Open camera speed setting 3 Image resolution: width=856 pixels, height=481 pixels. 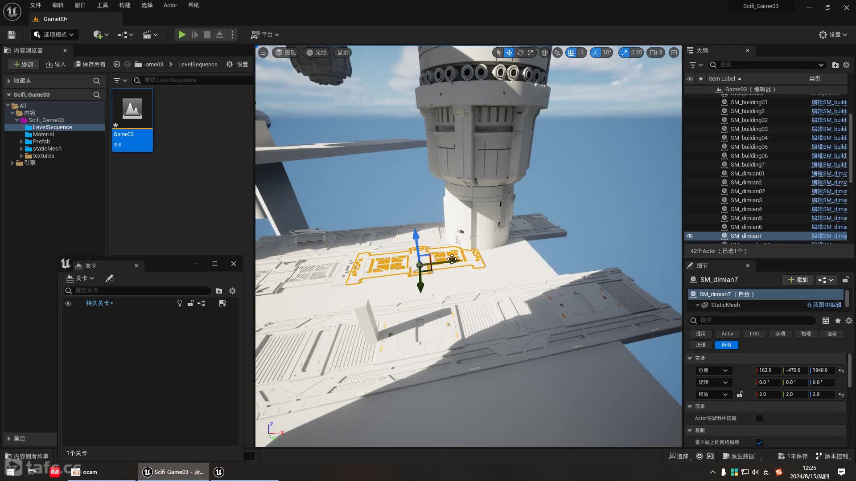tap(656, 53)
